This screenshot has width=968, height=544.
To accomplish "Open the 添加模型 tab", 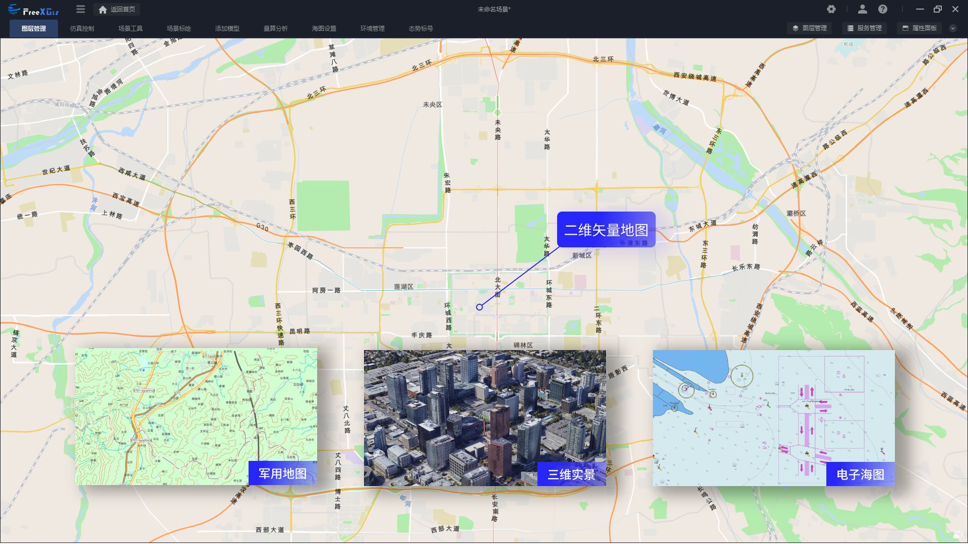I will (227, 29).
